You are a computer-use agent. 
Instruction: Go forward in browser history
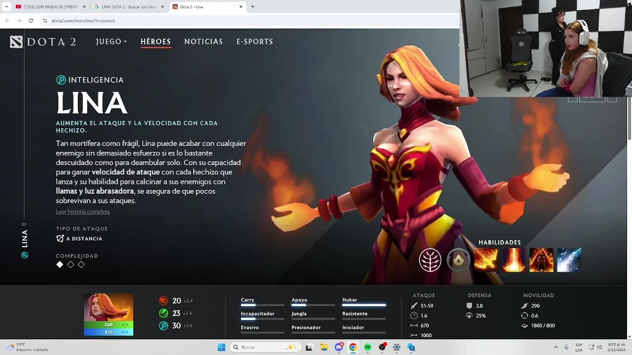(x=19, y=21)
